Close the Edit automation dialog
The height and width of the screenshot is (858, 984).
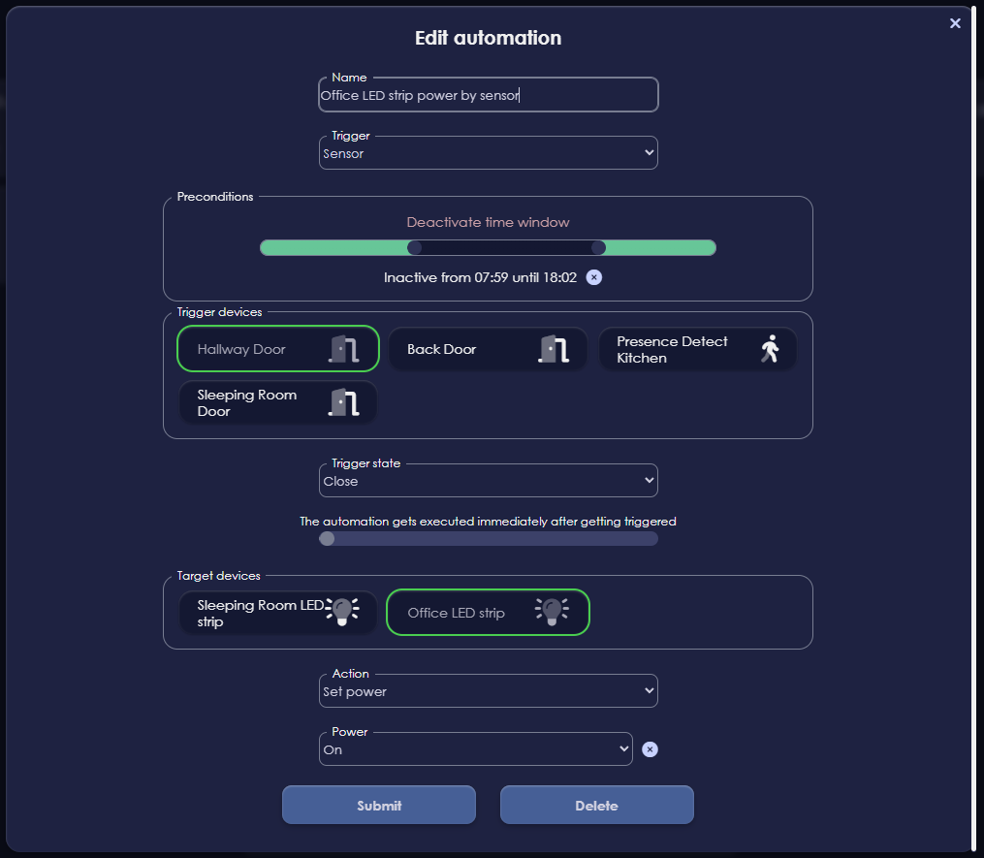[955, 23]
